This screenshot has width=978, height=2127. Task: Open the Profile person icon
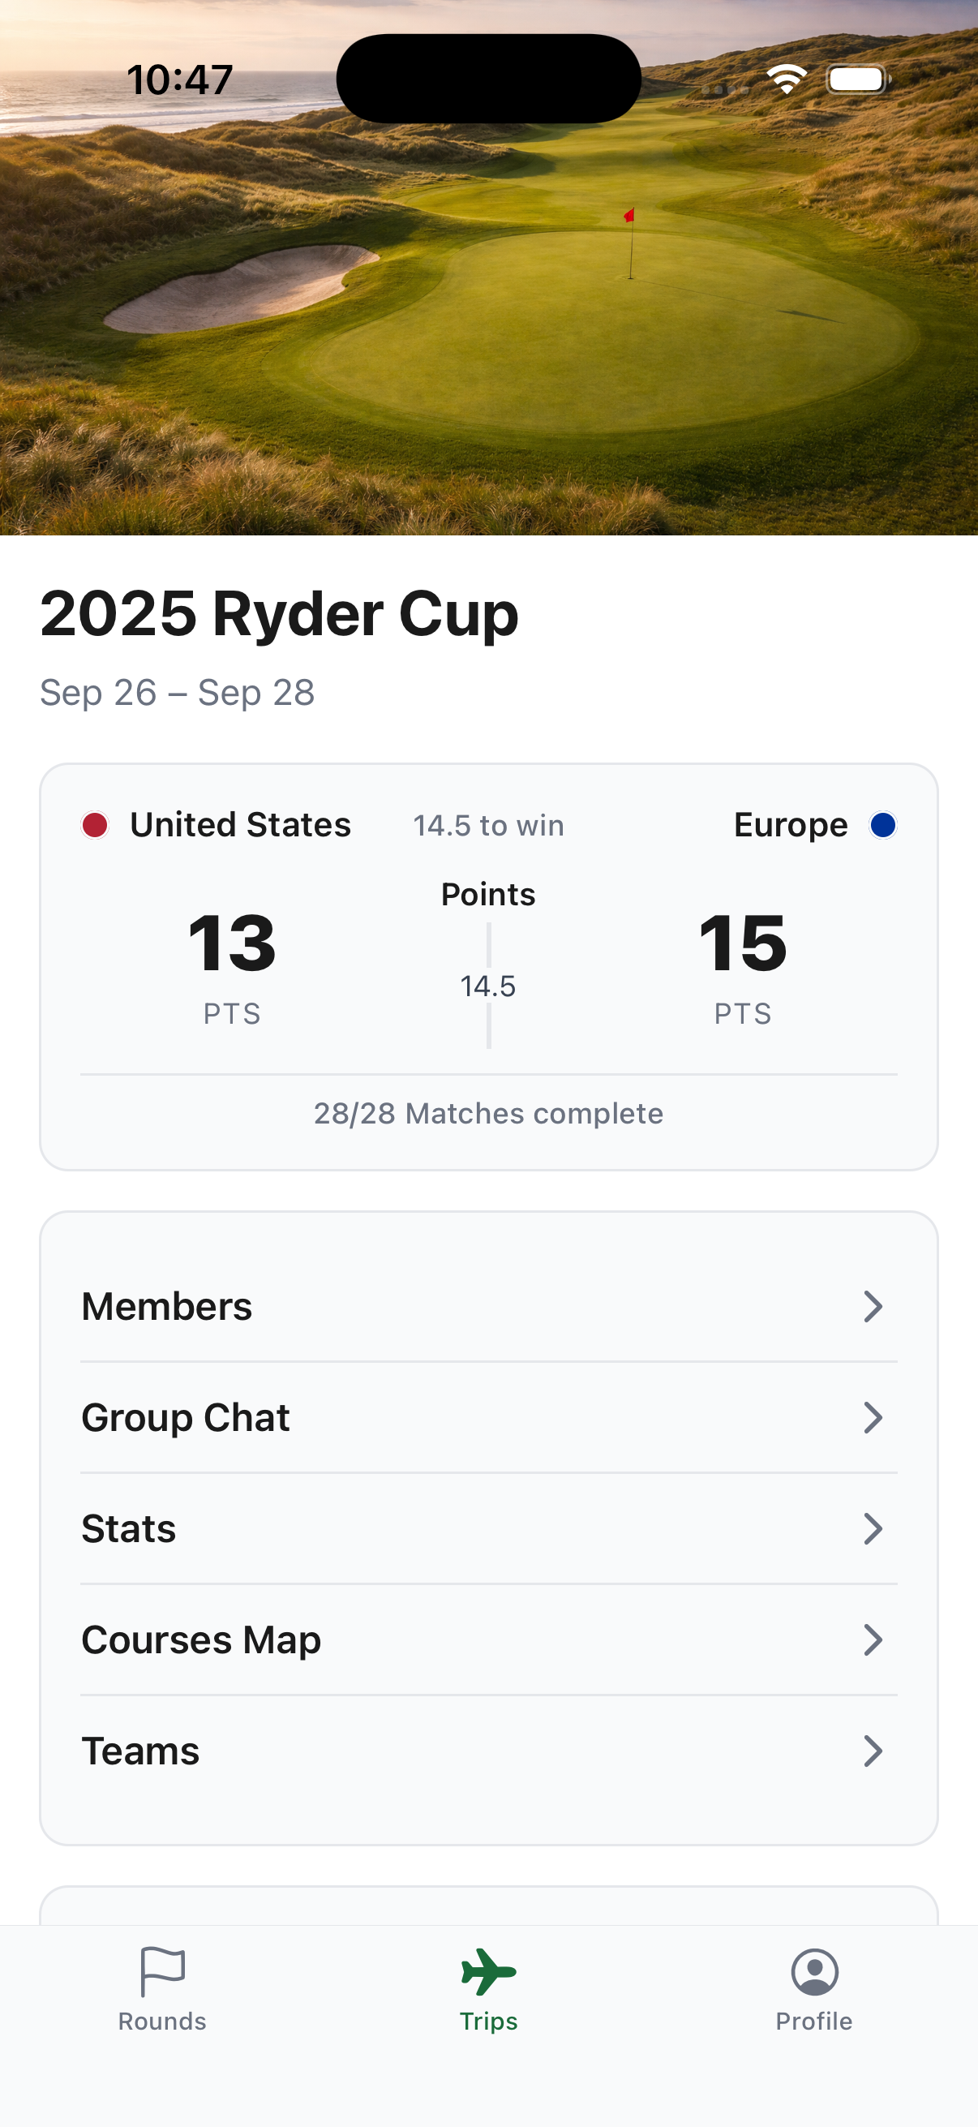pyautogui.click(x=814, y=1971)
